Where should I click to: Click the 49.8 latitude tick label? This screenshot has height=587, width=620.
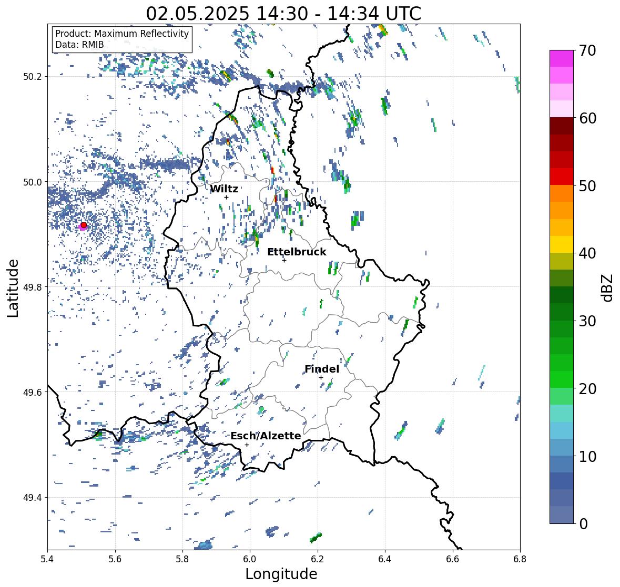33,287
